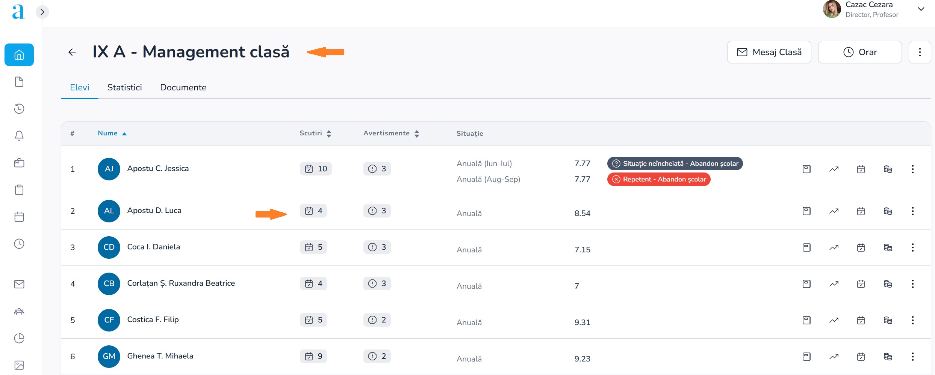The height and width of the screenshot is (375, 935).
Task: Open the documents stack icon for Apostu C. Jessica
Action: (888, 169)
